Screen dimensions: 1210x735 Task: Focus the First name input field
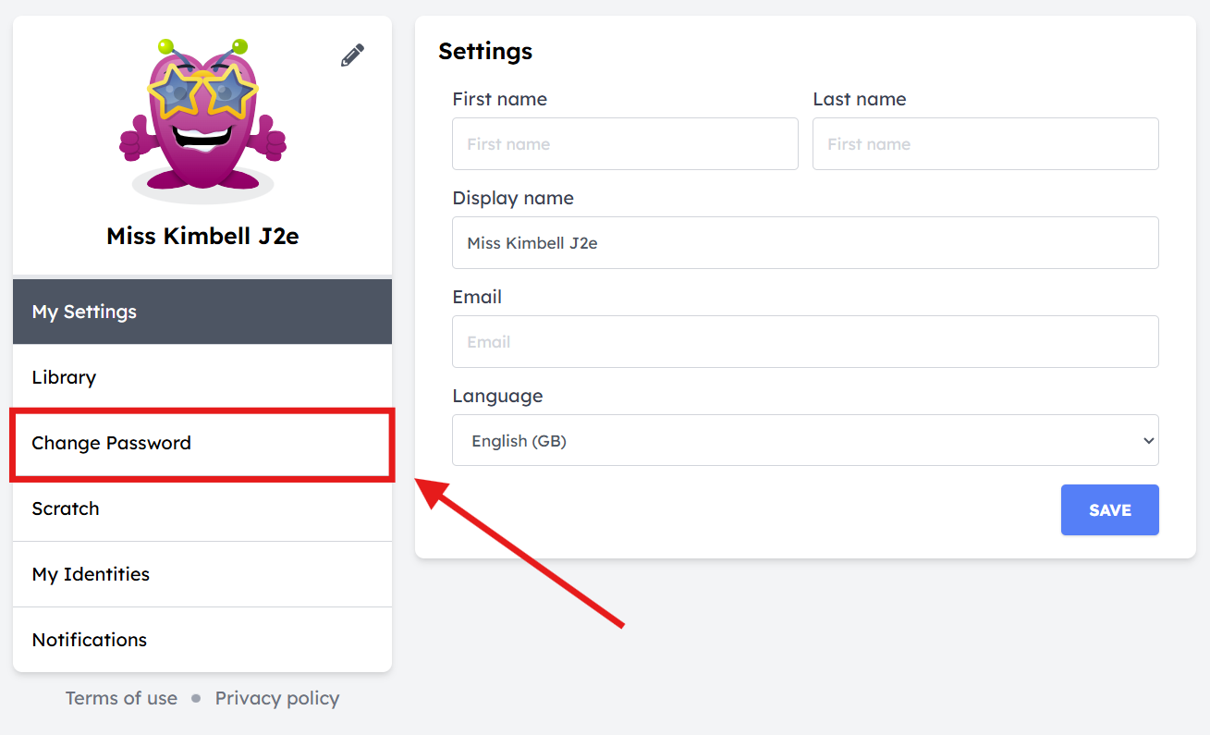coord(625,143)
